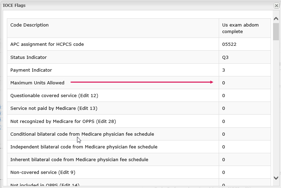This screenshot has height=188, width=281.
Task: Click the Payment Indicator row label
Action: coord(31,70)
